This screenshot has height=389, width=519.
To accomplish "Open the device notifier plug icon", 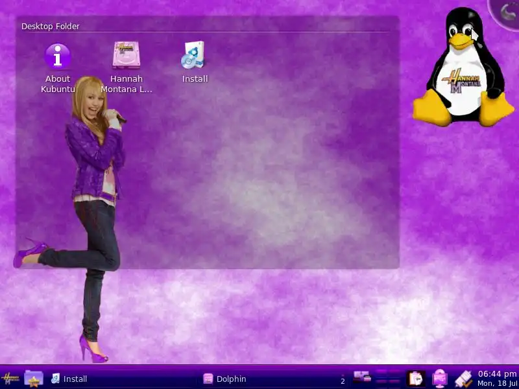I will pos(463,379).
